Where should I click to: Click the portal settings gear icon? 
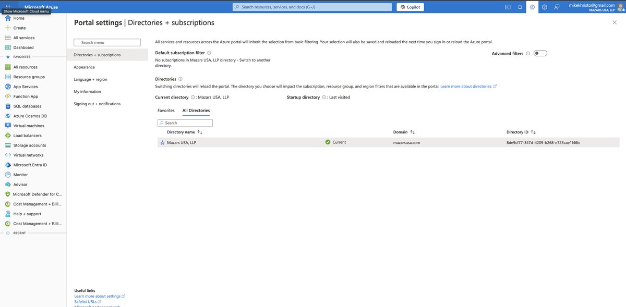point(532,7)
